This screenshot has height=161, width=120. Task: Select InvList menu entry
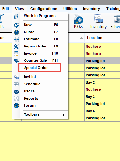point(40,77)
